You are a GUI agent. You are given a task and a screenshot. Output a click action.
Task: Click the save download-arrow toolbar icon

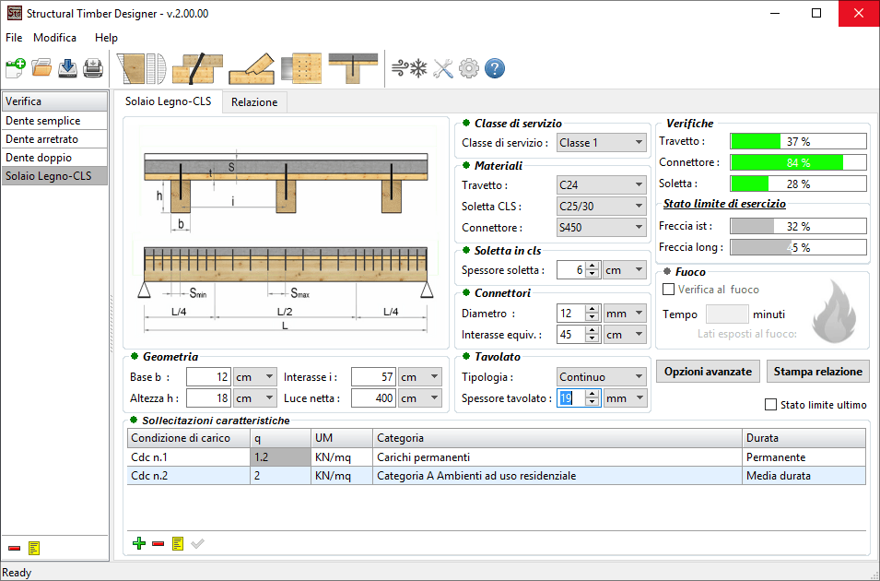(x=67, y=68)
